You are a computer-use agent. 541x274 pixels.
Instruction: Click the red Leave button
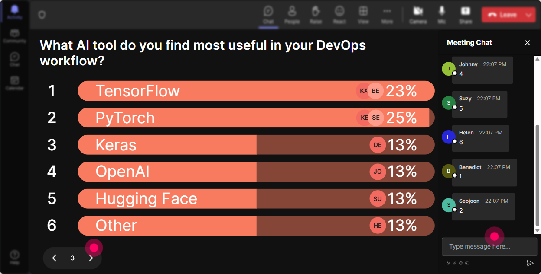(x=503, y=15)
